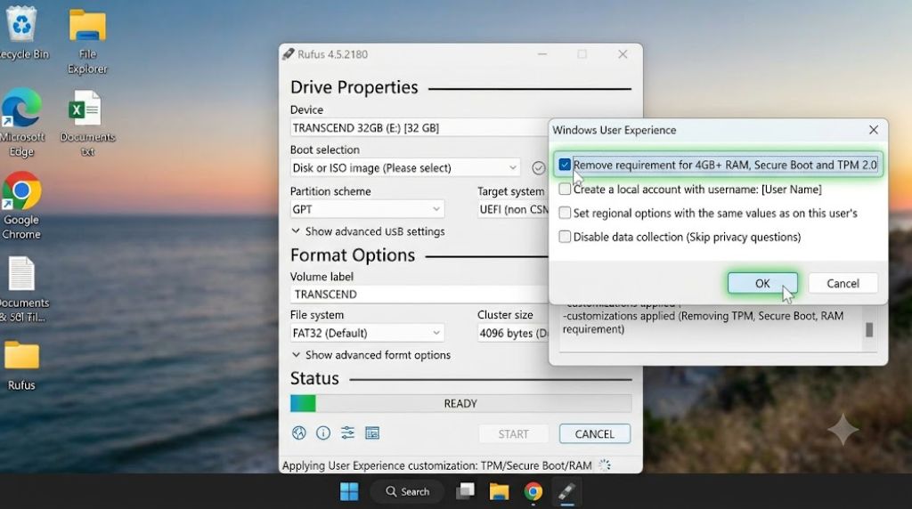Image resolution: width=912 pixels, height=509 pixels.
Task: Uncheck Remove requirement for 4GB+ RAM option
Action: coord(565,165)
